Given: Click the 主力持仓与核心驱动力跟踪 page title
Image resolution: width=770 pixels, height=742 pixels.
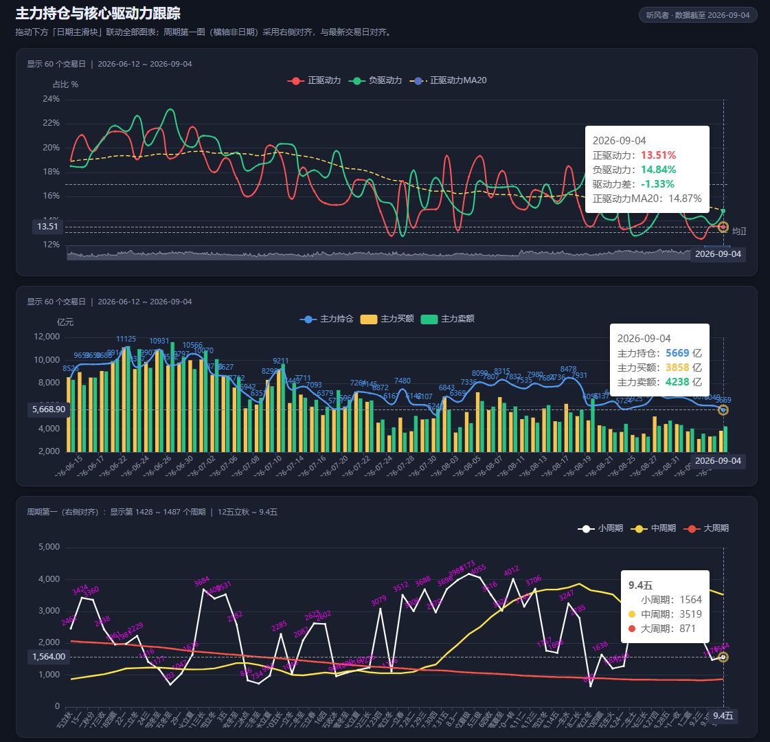Looking at the screenshot, I should coord(98,13).
